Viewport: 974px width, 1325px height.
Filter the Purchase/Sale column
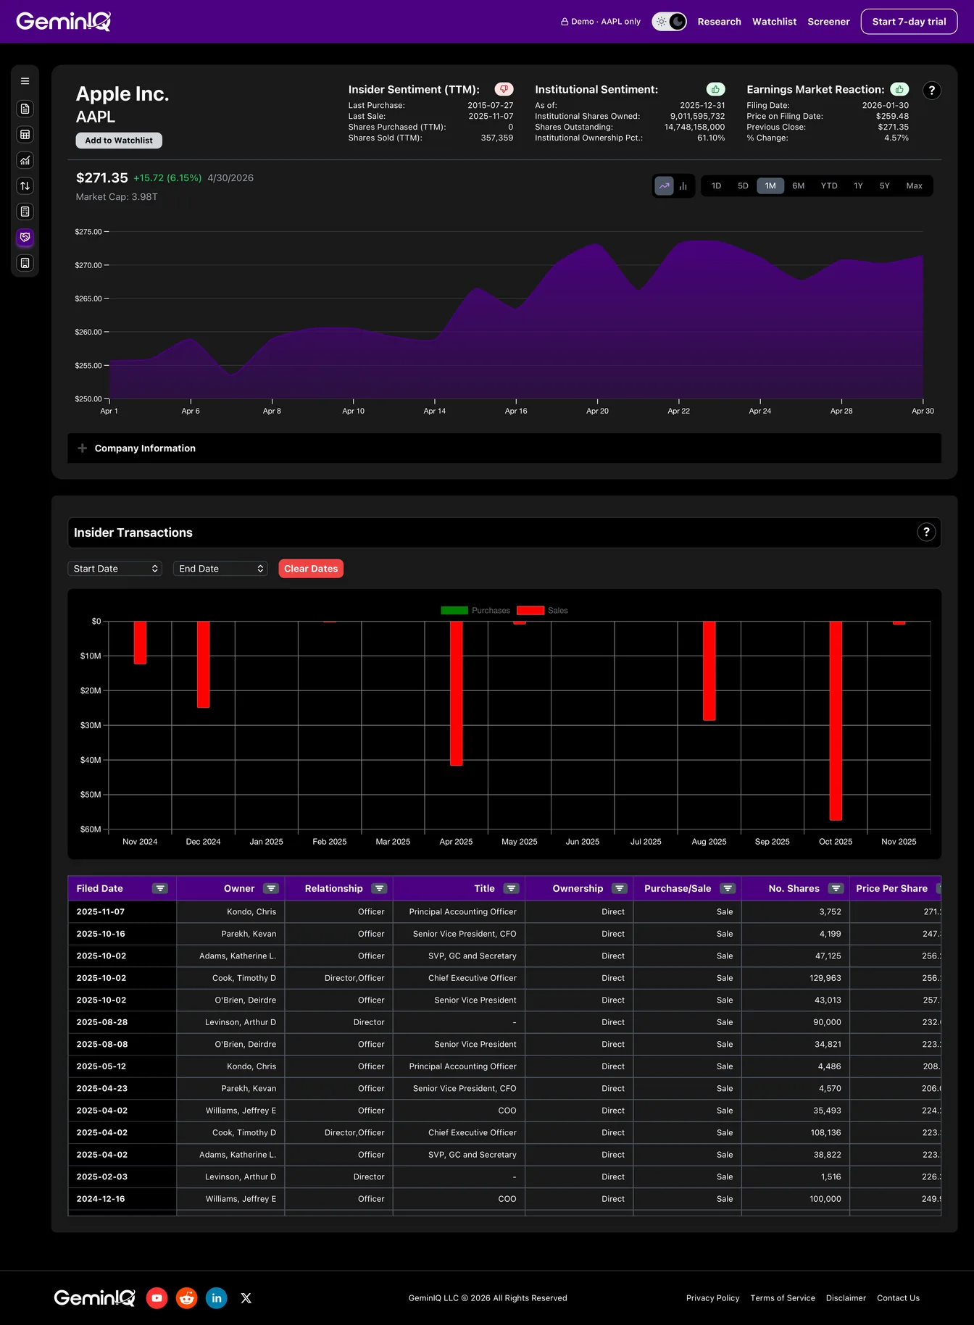[x=728, y=889]
